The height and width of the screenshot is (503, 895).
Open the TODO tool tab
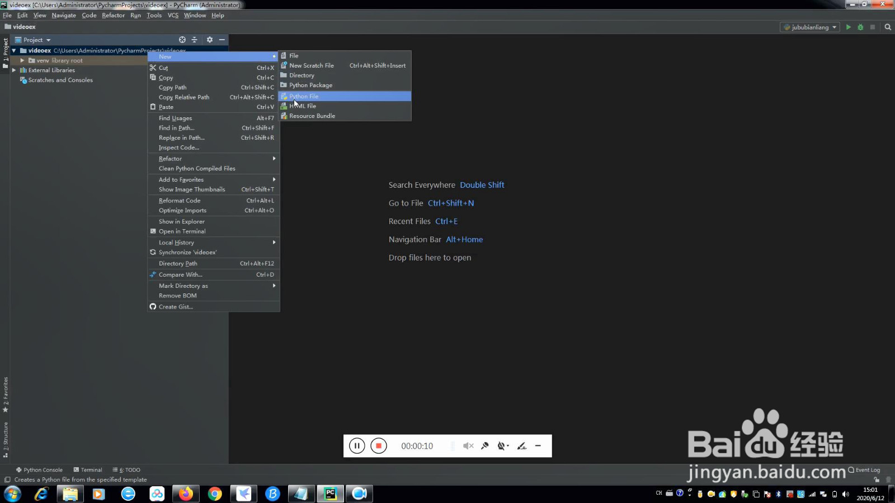tap(126, 470)
